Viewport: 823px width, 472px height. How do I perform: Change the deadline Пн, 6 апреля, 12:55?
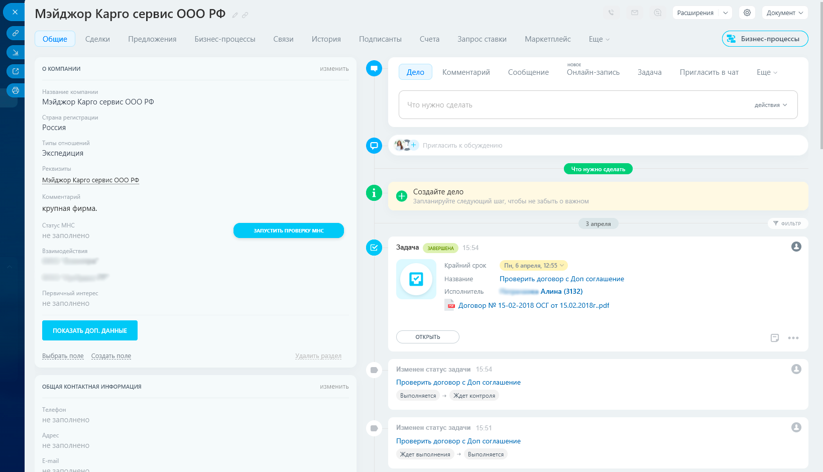click(534, 266)
